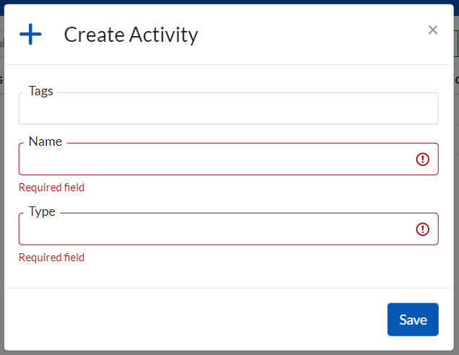Click the dimmed background left of dialog
The width and height of the screenshot is (459, 355).
click(x=2, y=216)
